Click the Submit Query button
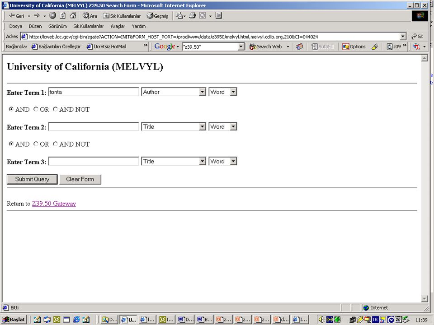This screenshot has width=434, height=325. [32, 179]
